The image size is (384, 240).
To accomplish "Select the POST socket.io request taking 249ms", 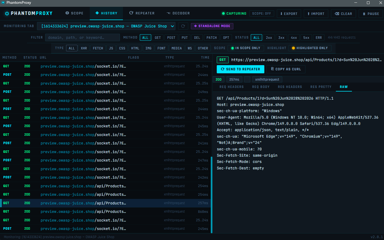I will (106, 92).
